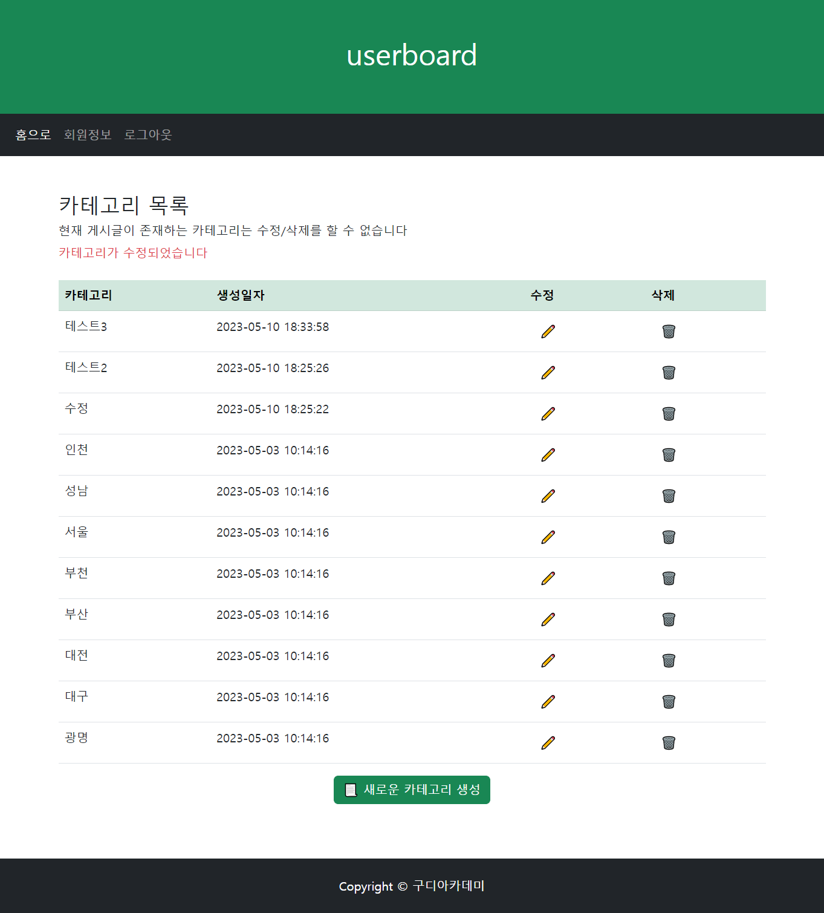
Task: Click the 삭제 column header
Action: pos(663,295)
